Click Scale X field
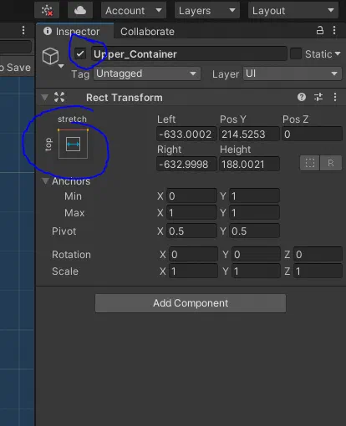The image size is (346, 426). click(193, 271)
